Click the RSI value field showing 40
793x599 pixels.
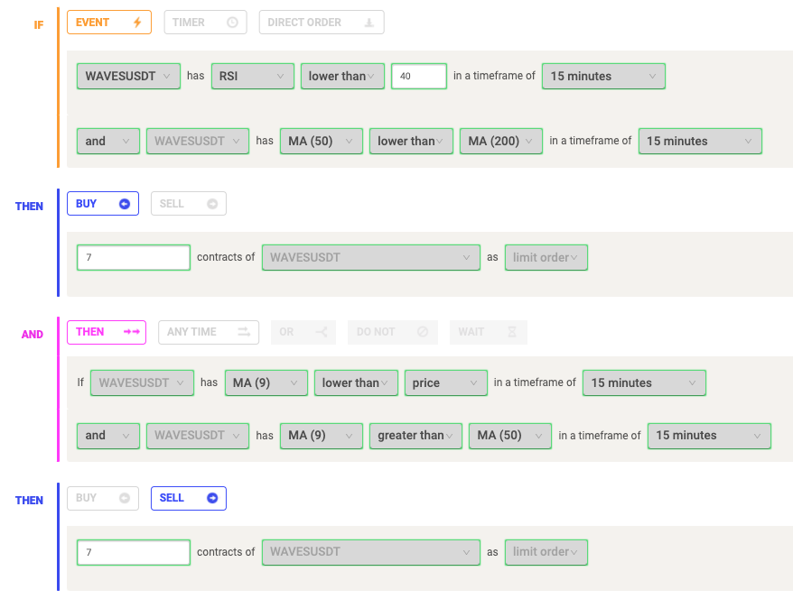[x=419, y=77]
